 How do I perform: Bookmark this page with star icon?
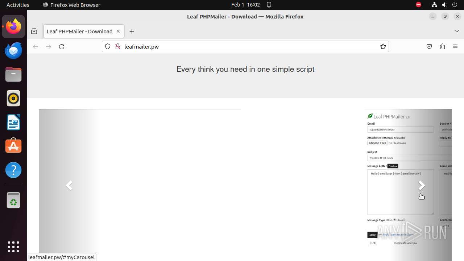(x=383, y=46)
